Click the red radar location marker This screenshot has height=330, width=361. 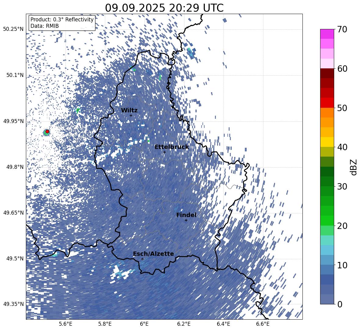tap(47, 131)
